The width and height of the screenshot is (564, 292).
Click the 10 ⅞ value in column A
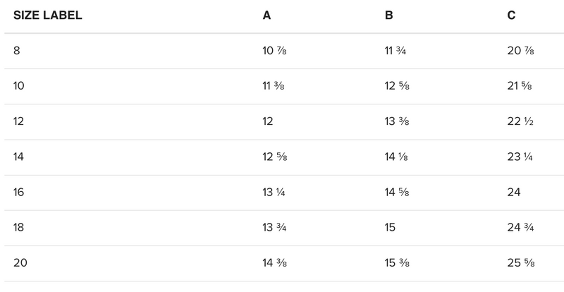(x=274, y=51)
